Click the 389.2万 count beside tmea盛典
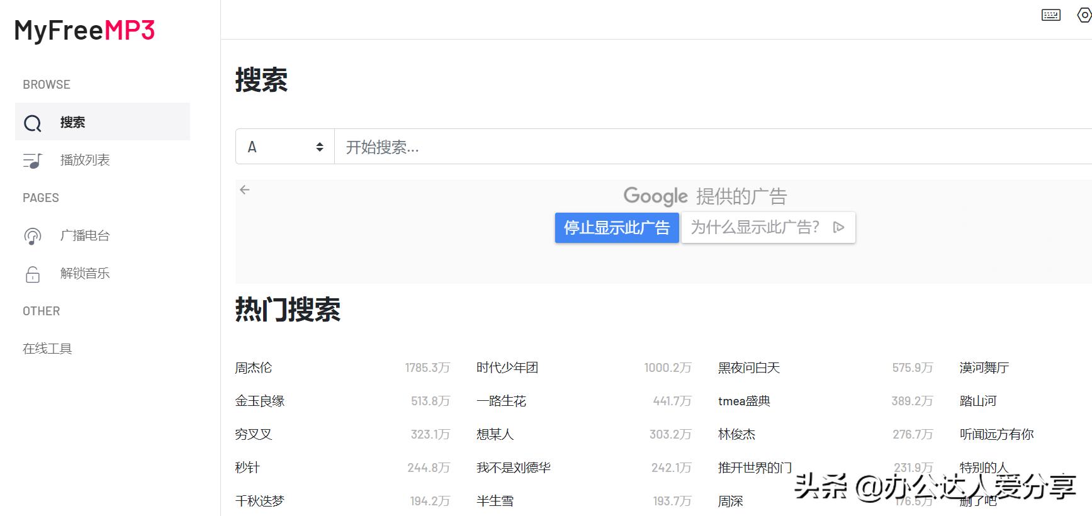 pos(912,401)
